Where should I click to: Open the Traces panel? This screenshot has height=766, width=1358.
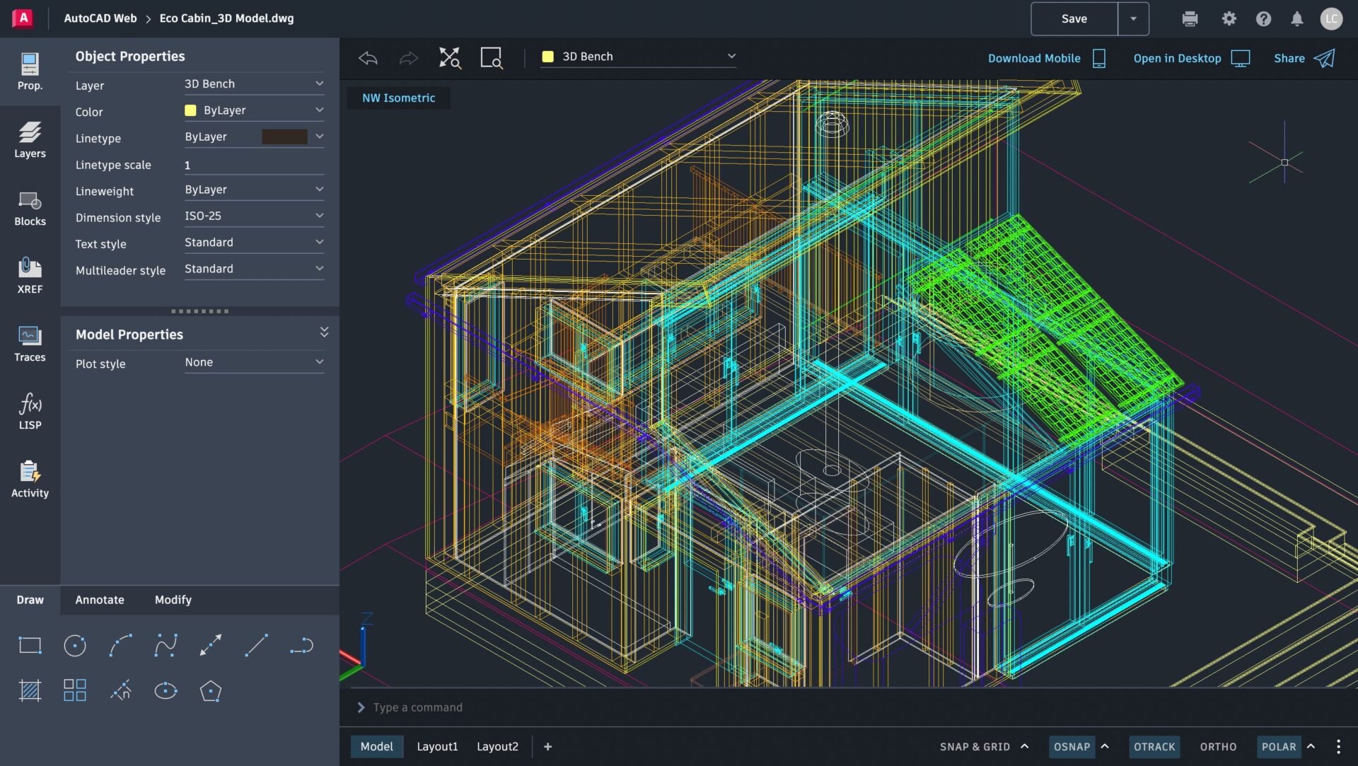(x=30, y=343)
